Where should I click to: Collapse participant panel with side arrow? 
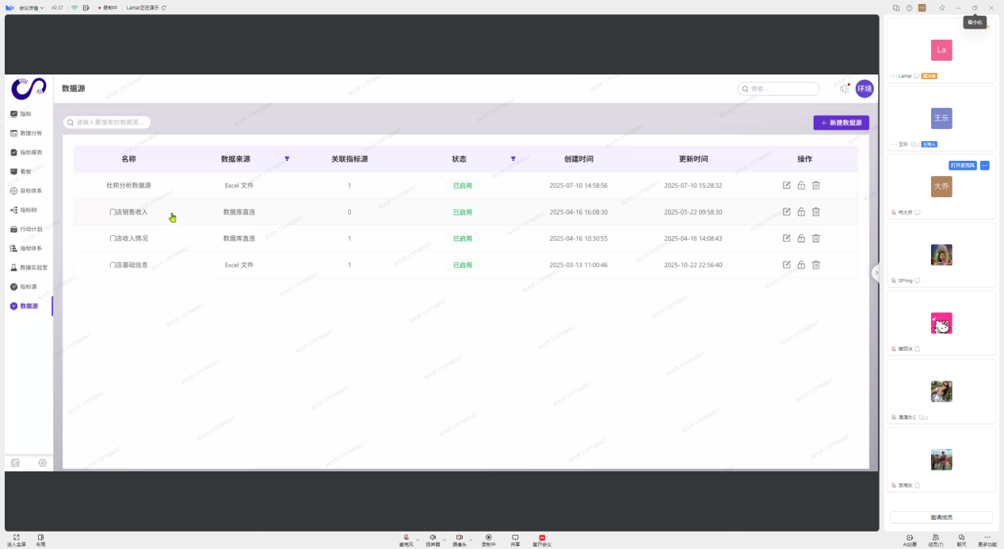pyautogui.click(x=876, y=273)
